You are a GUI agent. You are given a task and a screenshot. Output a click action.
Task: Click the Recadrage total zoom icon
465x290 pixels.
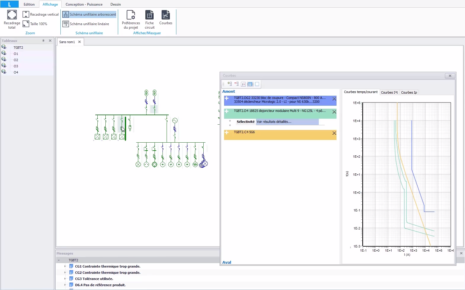pos(12,15)
